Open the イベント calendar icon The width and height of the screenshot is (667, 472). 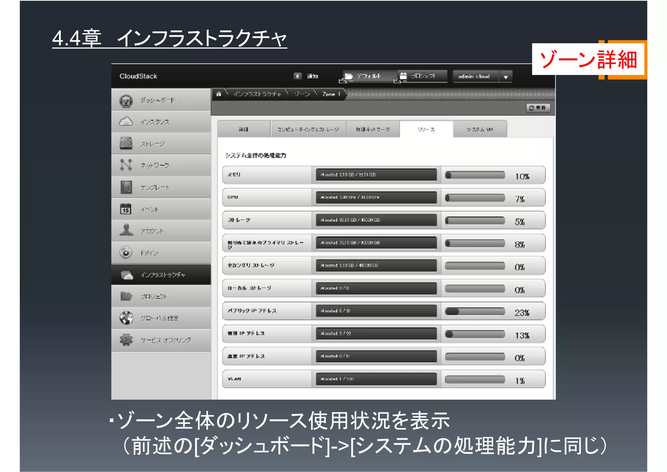[x=126, y=209]
